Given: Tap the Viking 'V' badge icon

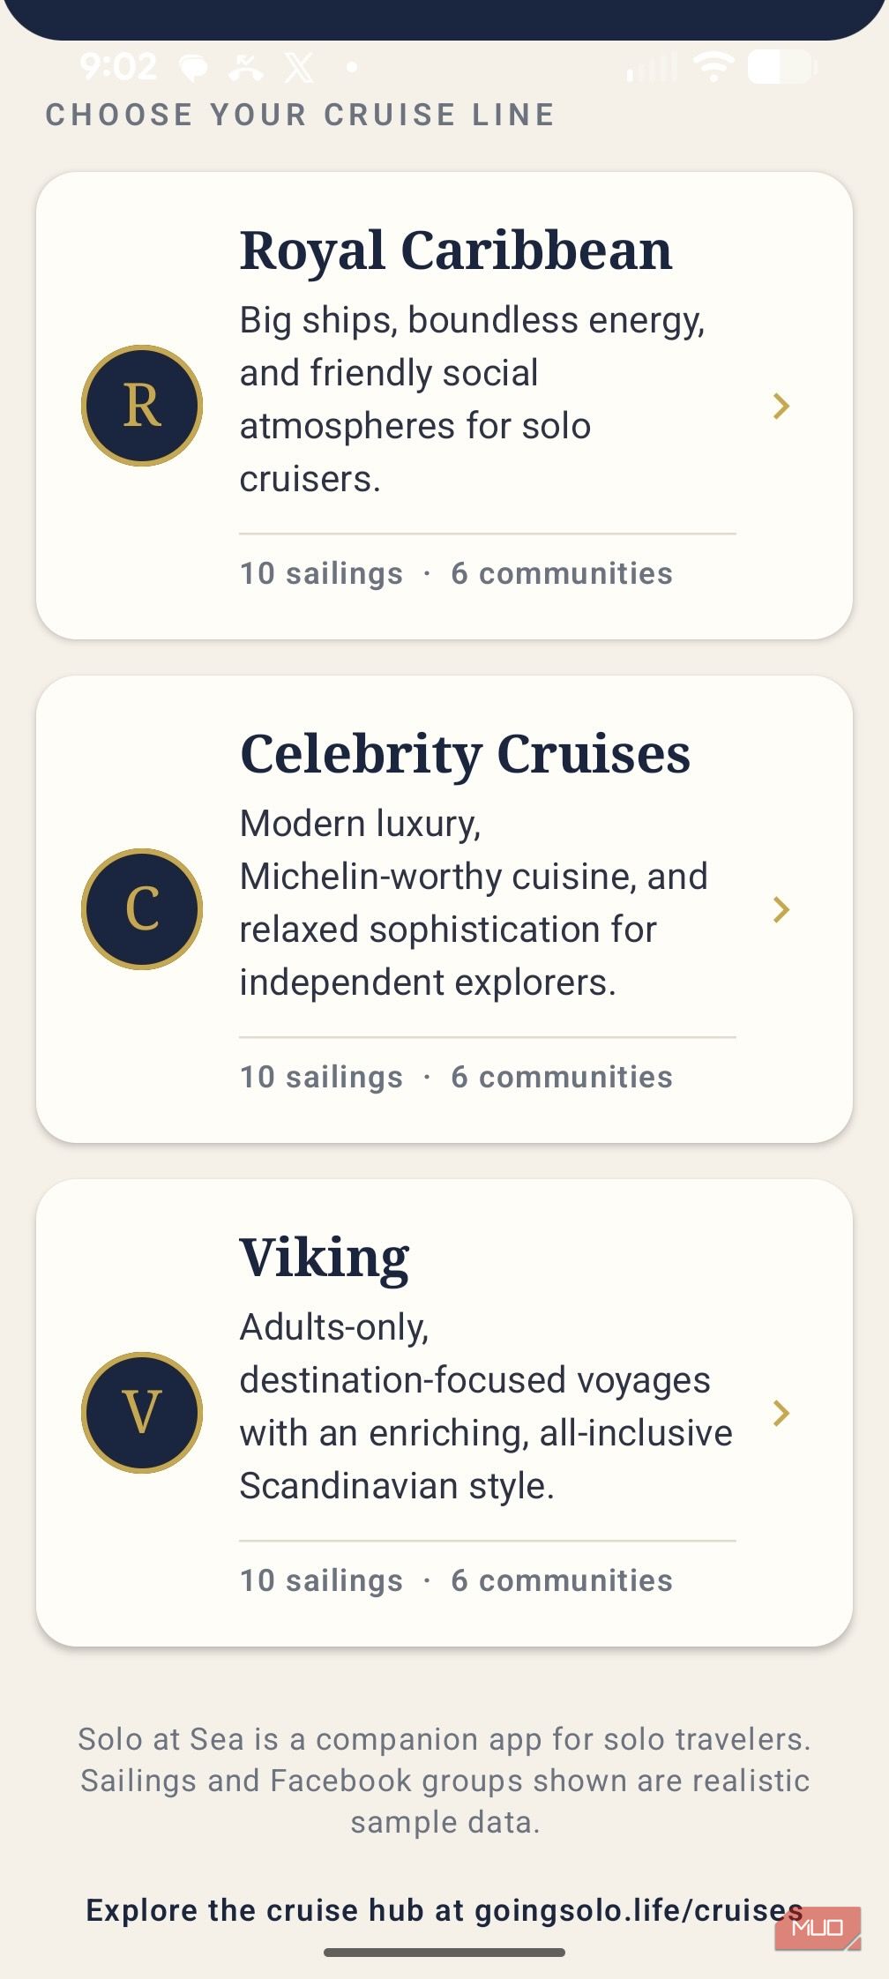Looking at the screenshot, I should coord(142,1413).
